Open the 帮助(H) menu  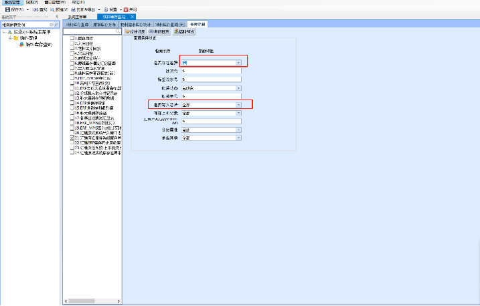pos(78,2)
